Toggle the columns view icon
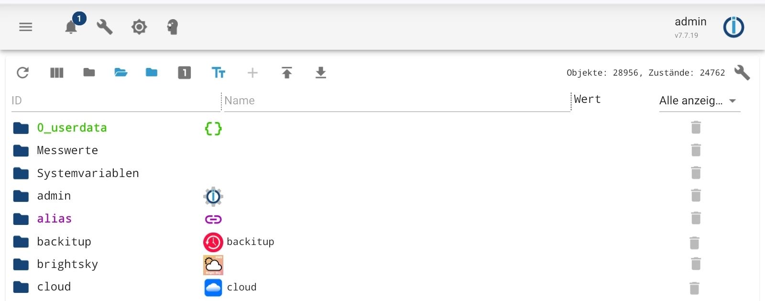 57,73
